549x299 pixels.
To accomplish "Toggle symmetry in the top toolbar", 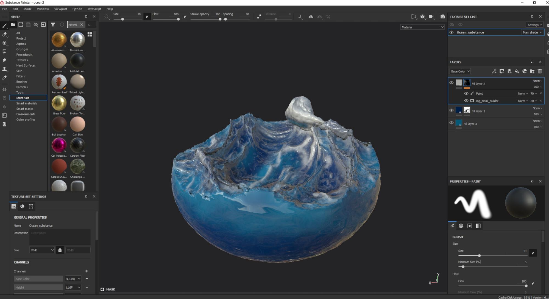I will 311,17.
